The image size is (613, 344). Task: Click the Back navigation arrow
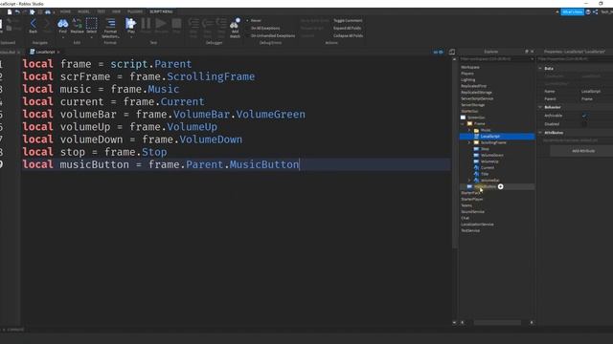[x=33, y=24]
